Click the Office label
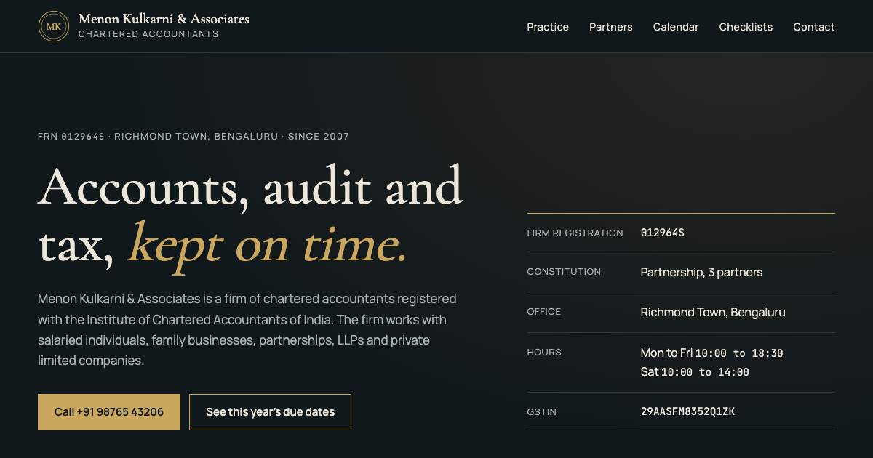This screenshot has height=458, width=873. [x=543, y=312]
